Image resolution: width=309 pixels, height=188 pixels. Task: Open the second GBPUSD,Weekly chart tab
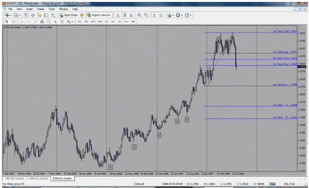click(39, 178)
